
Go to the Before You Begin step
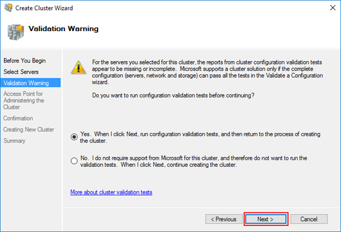tap(25, 61)
